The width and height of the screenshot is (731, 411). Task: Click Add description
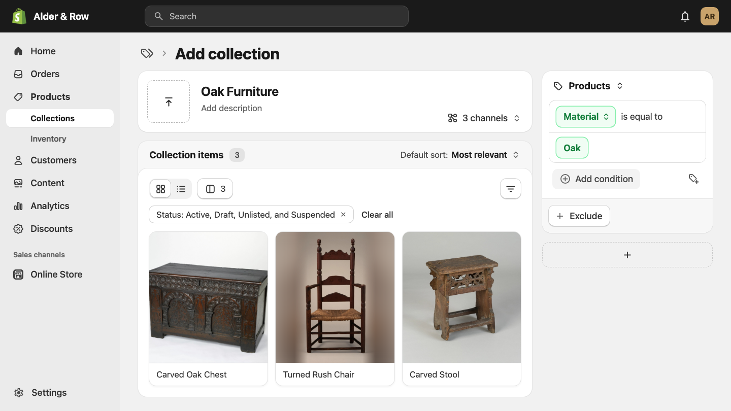click(x=231, y=108)
